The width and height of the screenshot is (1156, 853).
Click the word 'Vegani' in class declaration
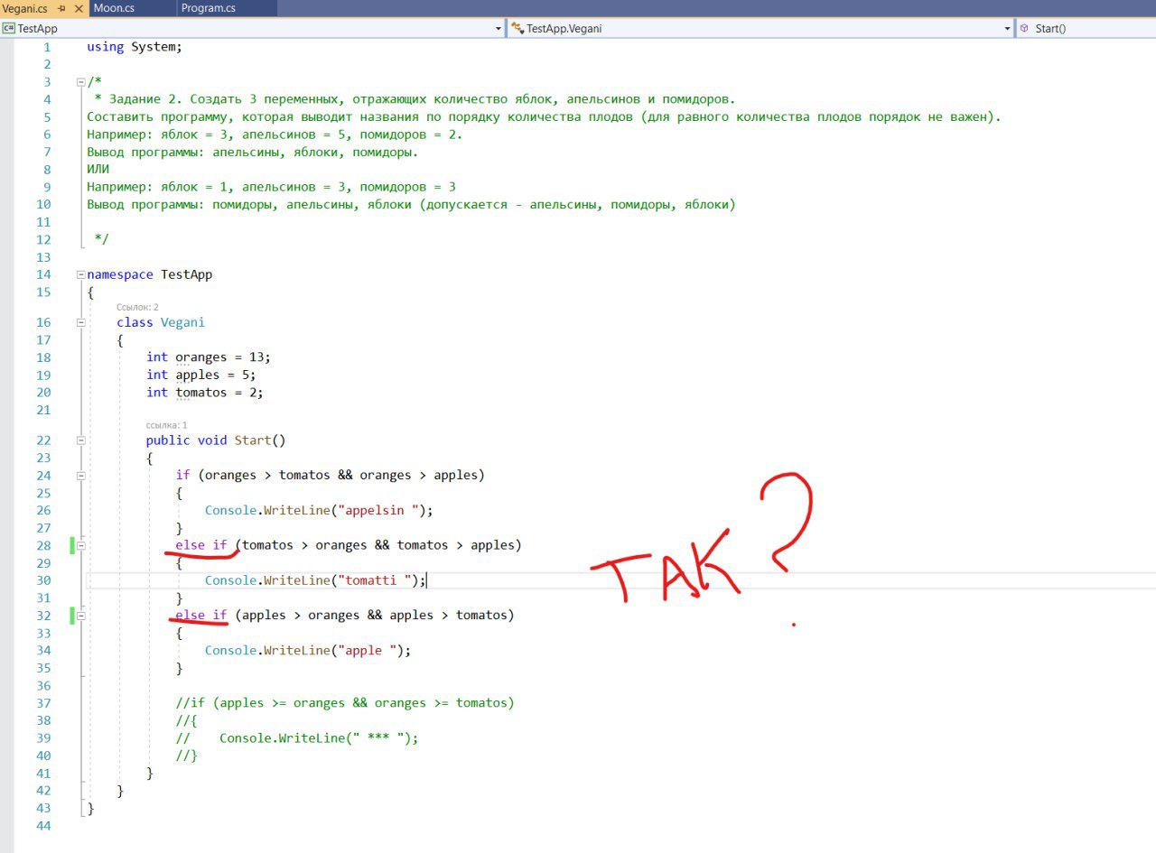click(182, 322)
